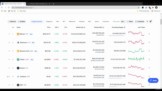The image size is (162, 91).
Task: Open the Portfolio
Action: pyautogui.click(x=22, y=21)
